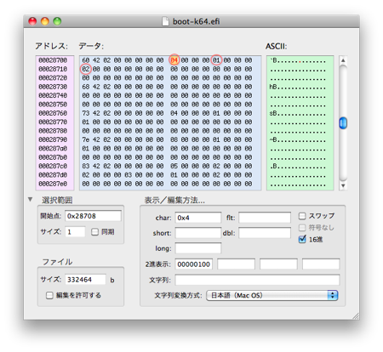Enable the 同期 checkbox

[94, 232]
